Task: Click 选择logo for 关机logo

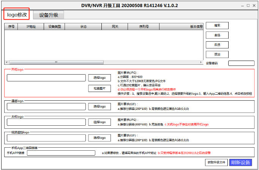Action: coord(99,122)
